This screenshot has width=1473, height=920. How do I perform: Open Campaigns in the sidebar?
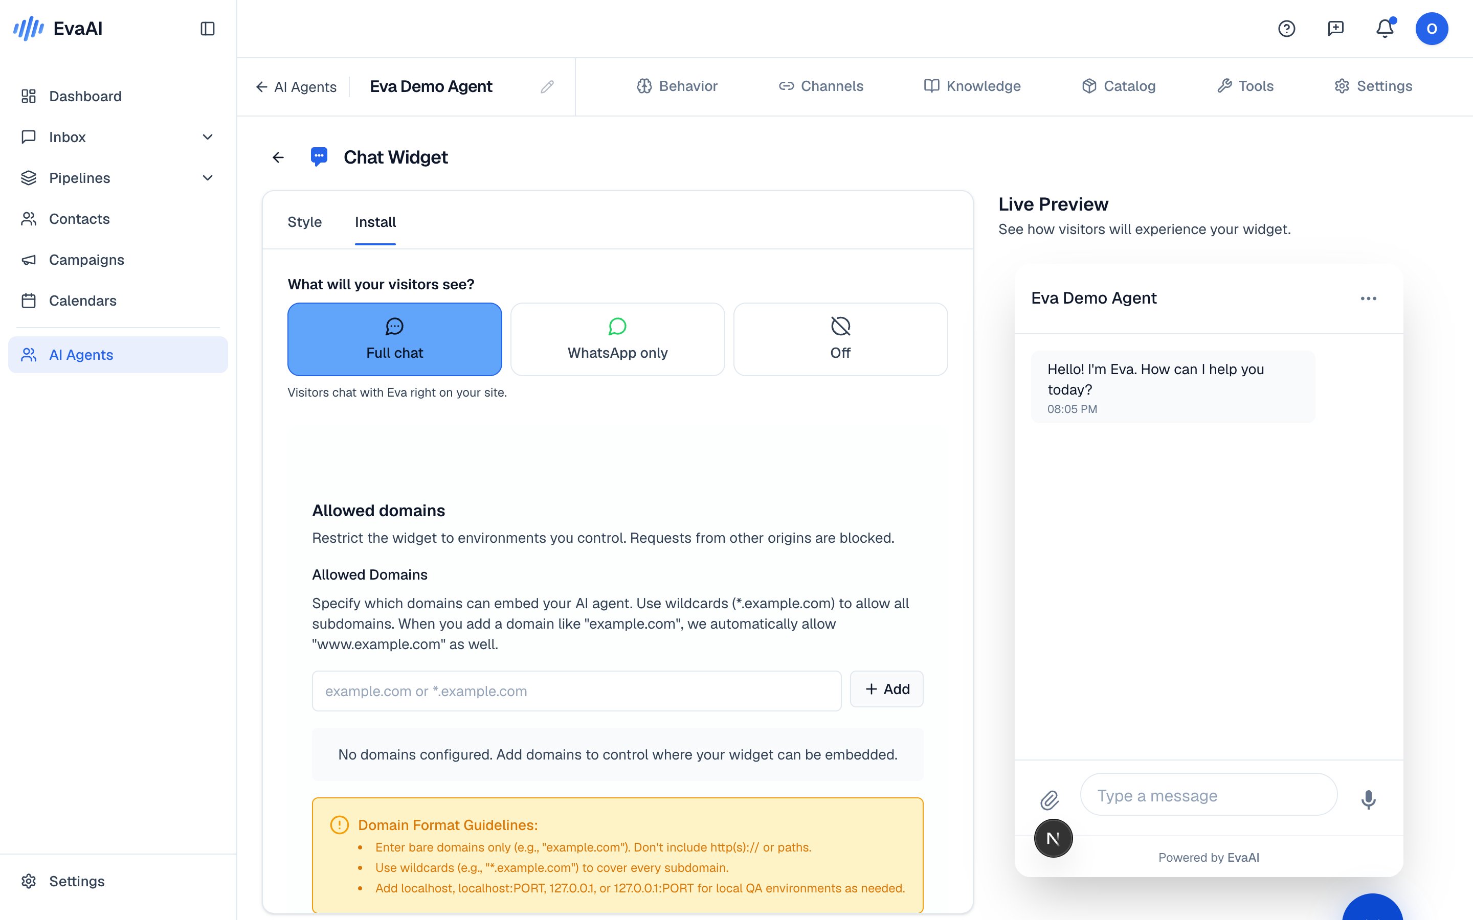coord(118,260)
